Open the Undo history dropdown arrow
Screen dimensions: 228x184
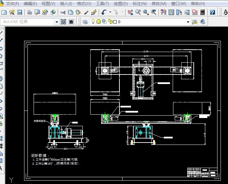click(110, 12)
